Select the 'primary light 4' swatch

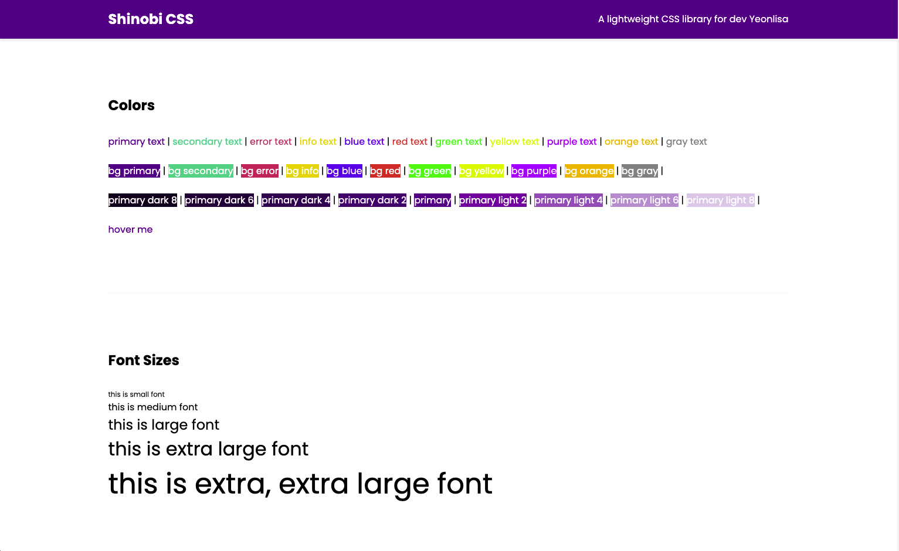click(568, 200)
